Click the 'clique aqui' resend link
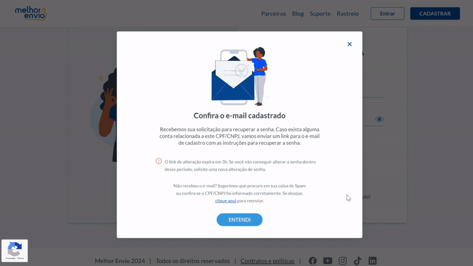Image resolution: width=473 pixels, height=266 pixels. 226,200
